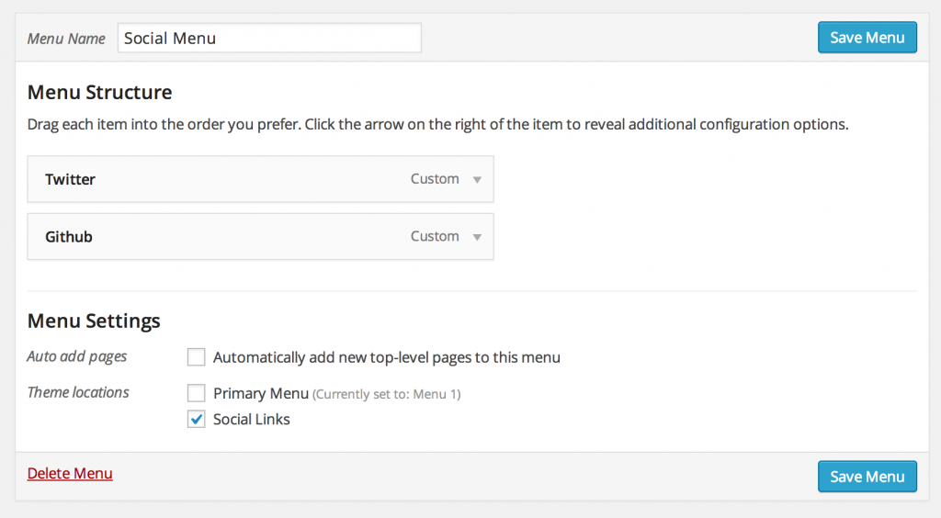Uncheck the Social Links checkbox
The width and height of the screenshot is (941, 518).
coord(196,420)
